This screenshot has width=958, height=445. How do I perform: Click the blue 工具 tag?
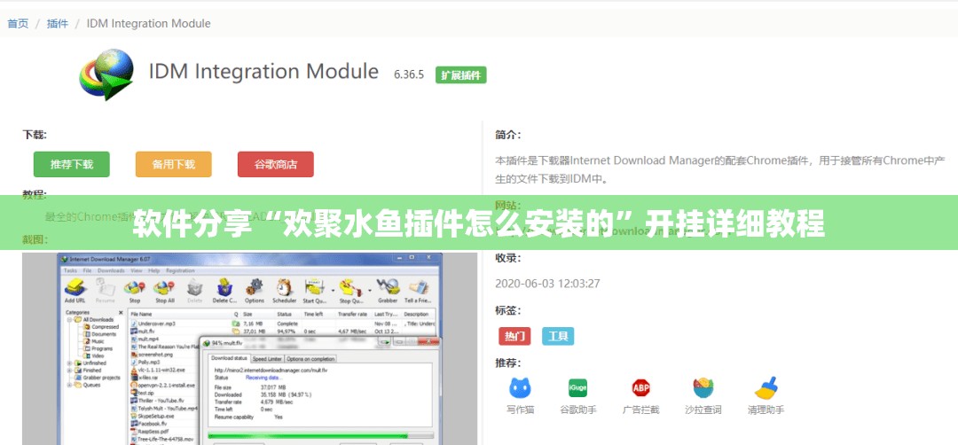[x=558, y=336]
